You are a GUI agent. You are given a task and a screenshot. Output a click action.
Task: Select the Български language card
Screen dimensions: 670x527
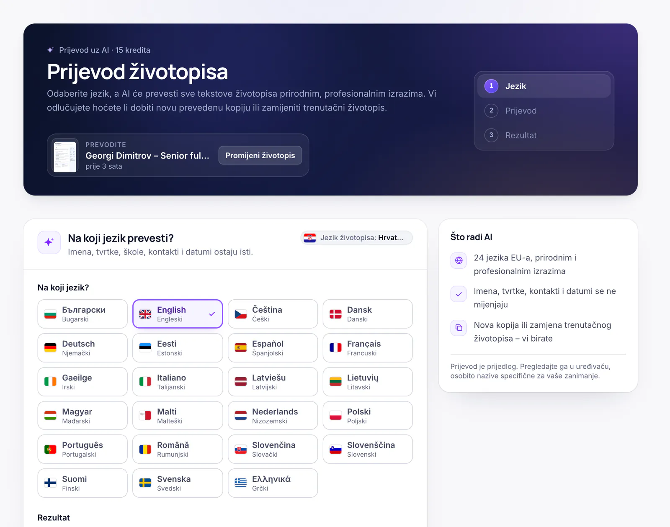coord(82,314)
